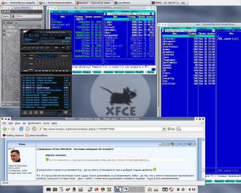This screenshot has width=241, height=193.
Task: Select playlist track 54 People Are People
Action: tap(45, 105)
